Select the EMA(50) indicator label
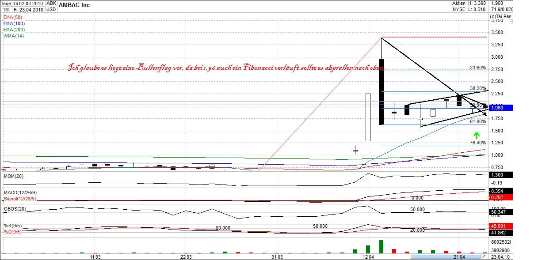The height and width of the screenshot is (260, 542). 13,17
